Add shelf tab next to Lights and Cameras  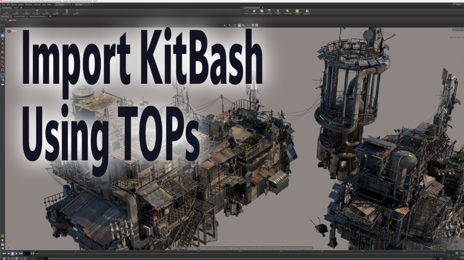coord(263,8)
